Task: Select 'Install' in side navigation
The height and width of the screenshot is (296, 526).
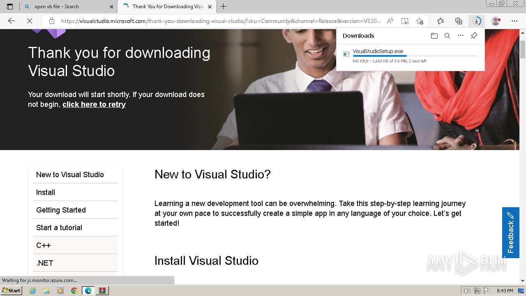Action: 75,192
